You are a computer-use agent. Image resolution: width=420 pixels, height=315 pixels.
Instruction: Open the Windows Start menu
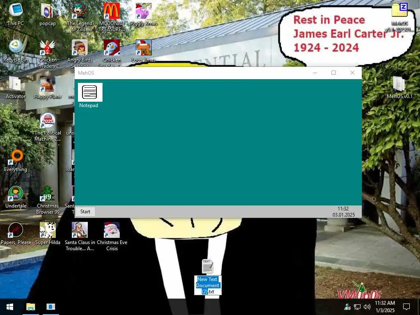[10, 307]
